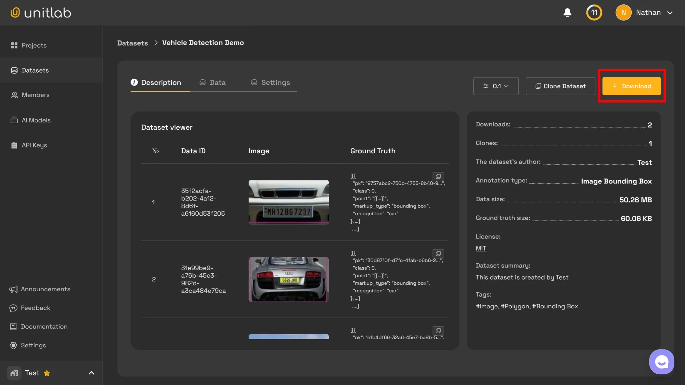The height and width of the screenshot is (385, 685).
Task: Collapse the Test workspace entry
Action: coord(91,373)
